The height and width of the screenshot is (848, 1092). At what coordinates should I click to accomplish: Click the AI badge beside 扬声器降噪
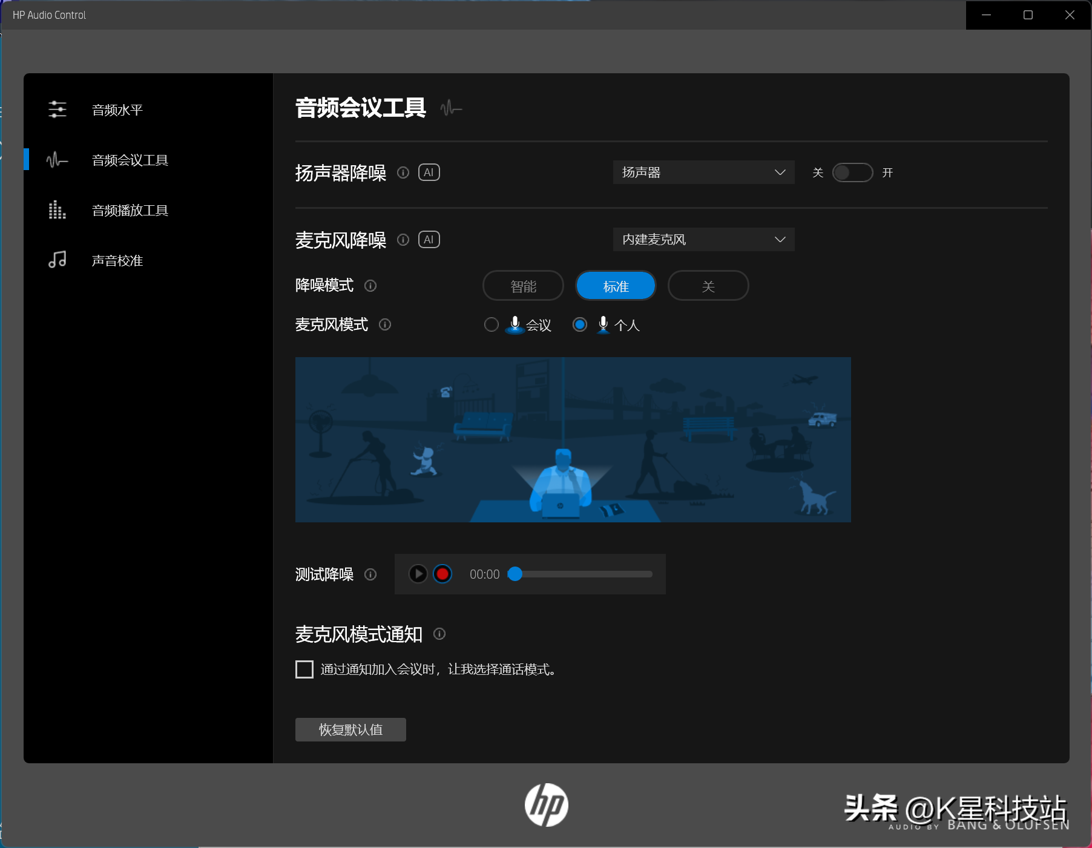pyautogui.click(x=429, y=173)
